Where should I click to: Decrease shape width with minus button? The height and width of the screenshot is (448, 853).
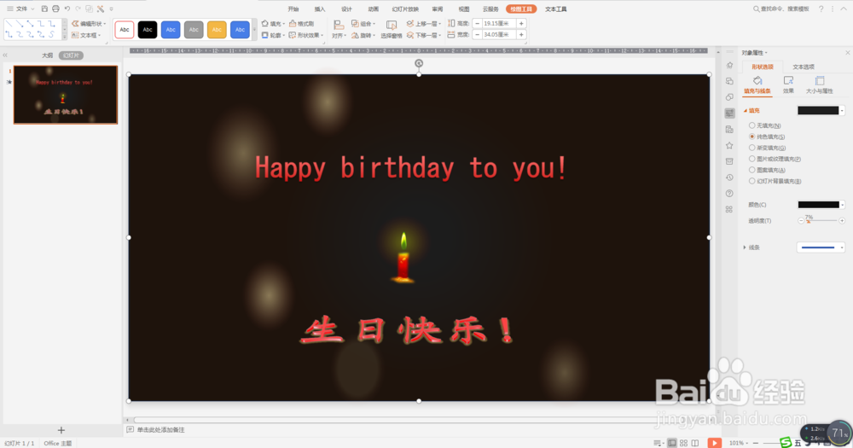[477, 34]
